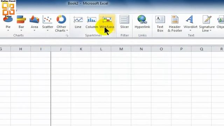This screenshot has width=224, height=126.
Task: Select column H header
Action: click(x=21, y=49)
